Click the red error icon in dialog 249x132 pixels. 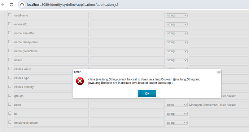tap(80, 81)
